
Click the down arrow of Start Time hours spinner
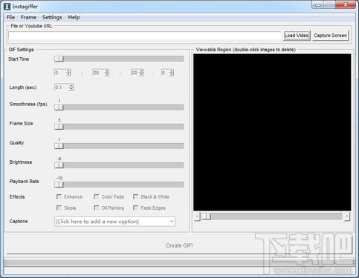click(x=68, y=74)
